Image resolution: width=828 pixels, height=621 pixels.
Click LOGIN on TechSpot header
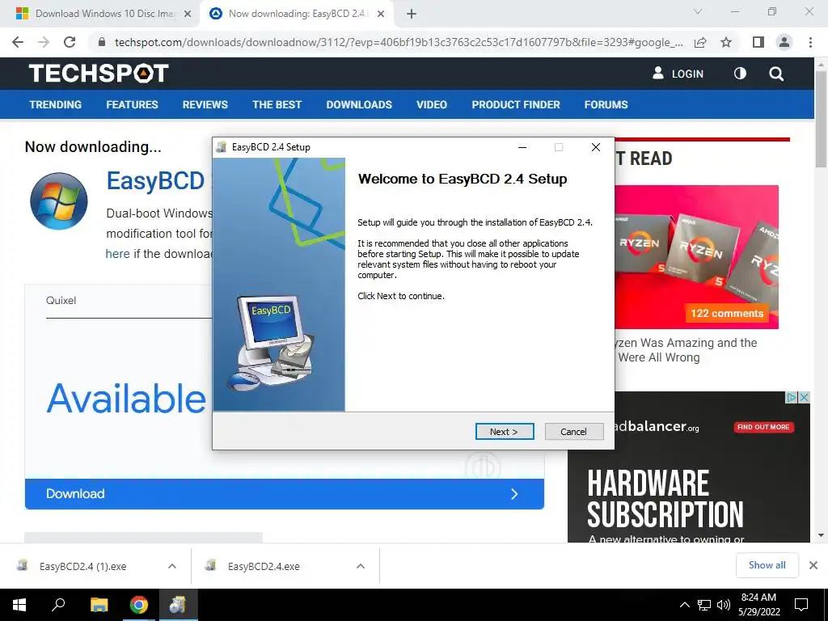pos(678,74)
